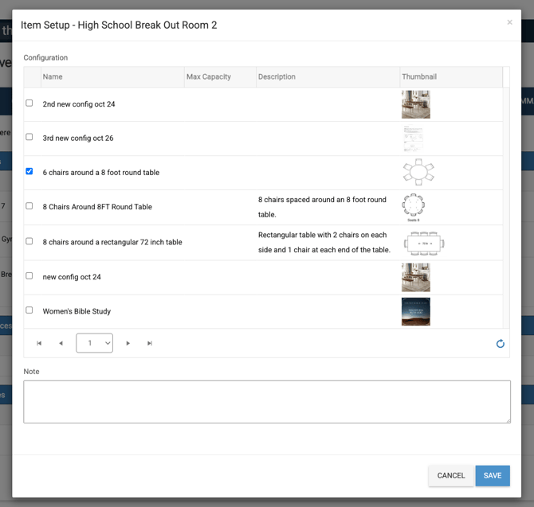Open the Women's Bible Study thumbnail
534x507 pixels.
click(415, 311)
